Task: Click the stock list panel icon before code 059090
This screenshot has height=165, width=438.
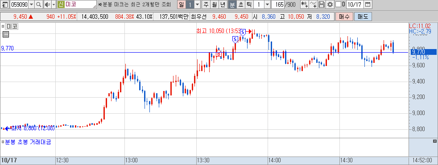Action: [x=5, y=4]
